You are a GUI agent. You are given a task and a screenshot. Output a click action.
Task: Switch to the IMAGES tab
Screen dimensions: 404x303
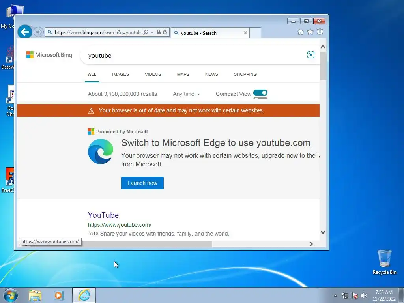(x=120, y=74)
